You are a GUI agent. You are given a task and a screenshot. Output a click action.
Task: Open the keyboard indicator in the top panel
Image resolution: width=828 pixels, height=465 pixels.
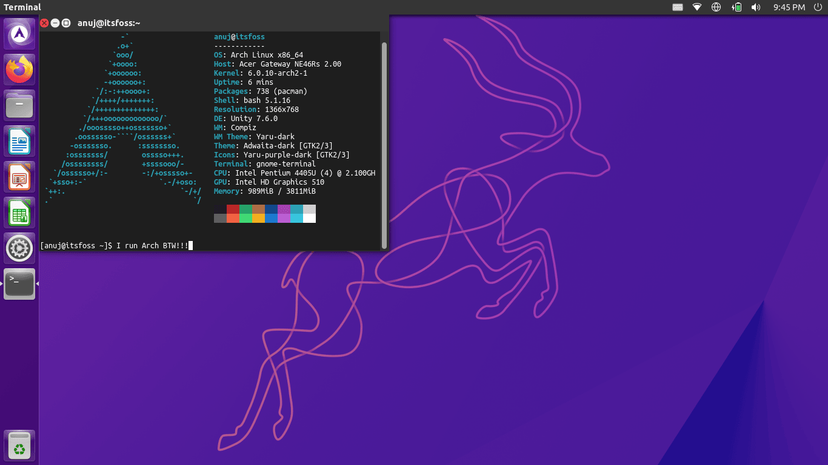tap(678, 7)
